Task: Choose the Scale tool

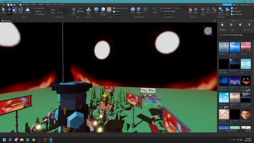Action: [x=15, y=10]
